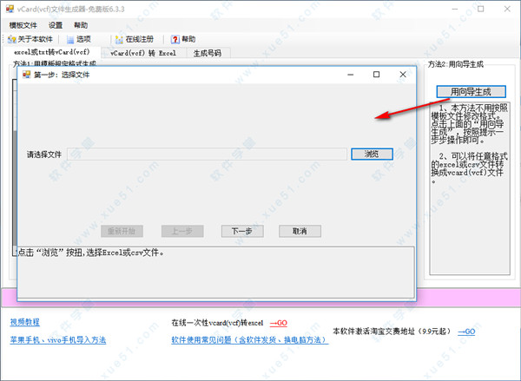Switch to vCard(vcf) 转 Excel tab
Viewport: 521px width, 381px height.
click(x=143, y=53)
